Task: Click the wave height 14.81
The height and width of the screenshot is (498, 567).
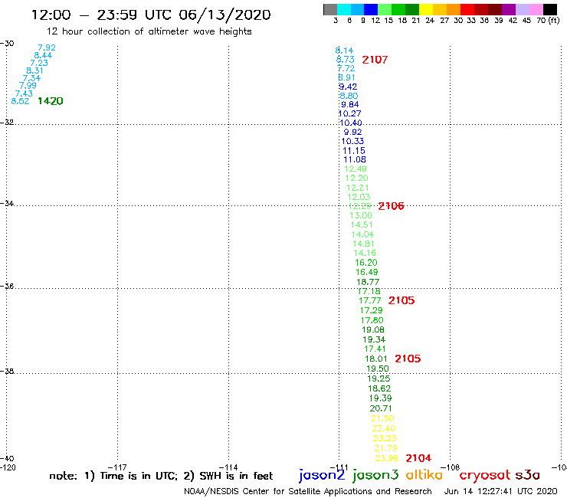Action: [363, 244]
